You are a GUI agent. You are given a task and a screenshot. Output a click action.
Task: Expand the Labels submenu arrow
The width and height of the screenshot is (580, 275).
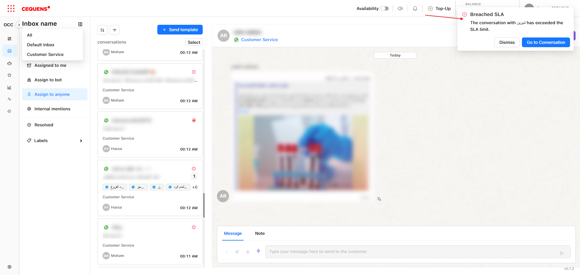point(81,141)
